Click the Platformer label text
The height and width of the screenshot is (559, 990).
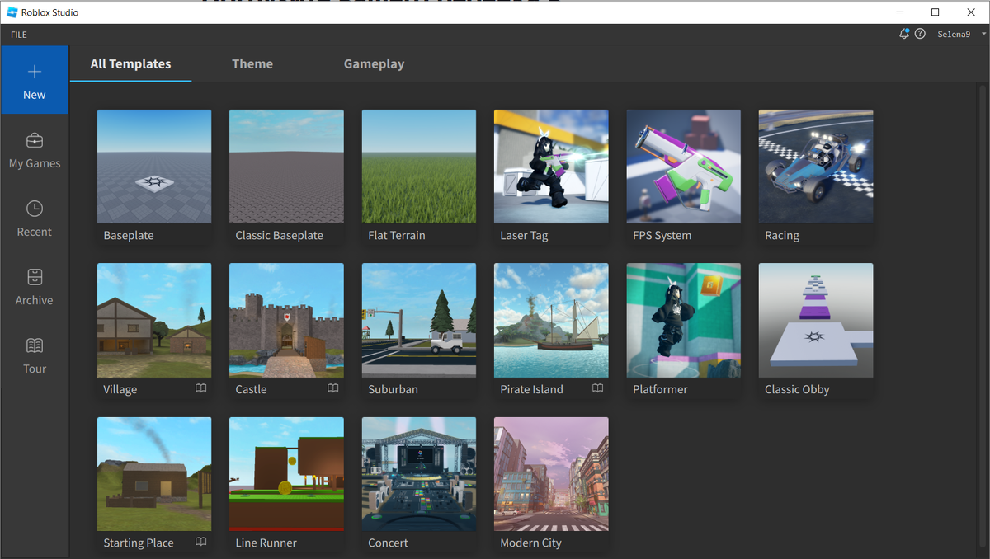point(660,389)
